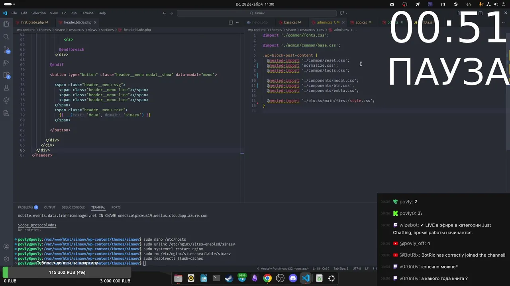Open Manage gear icon in activity bar
Viewport: 510px width, 286px height.
tap(6, 259)
